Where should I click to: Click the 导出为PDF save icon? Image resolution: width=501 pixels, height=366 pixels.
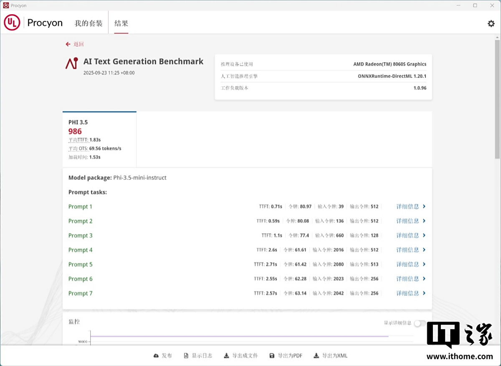pos(272,356)
